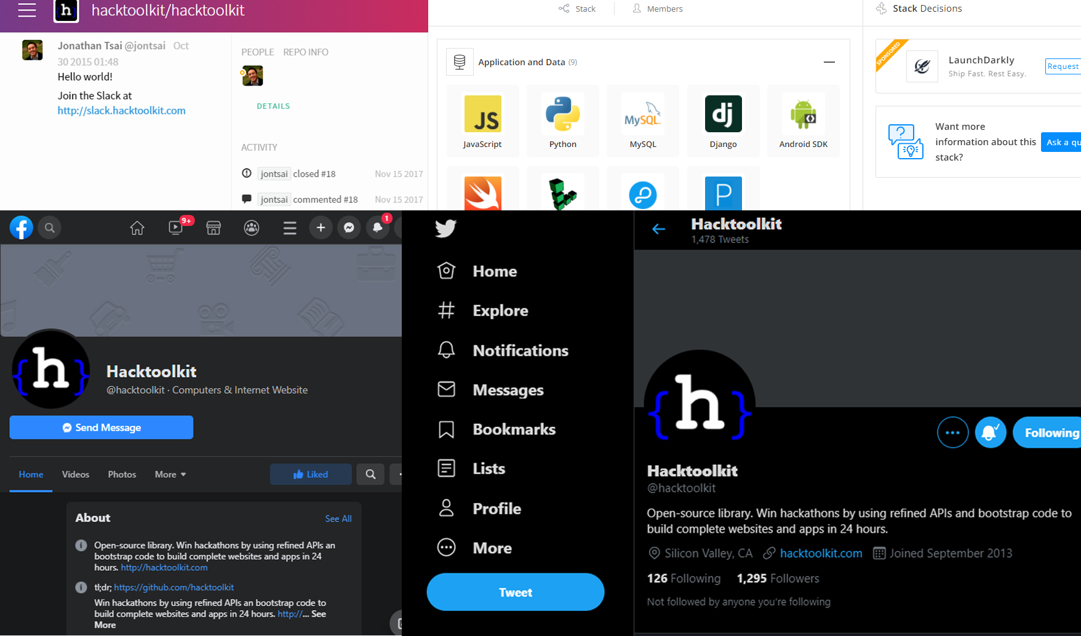Go to Twitter Home
1081x636 pixels.
tap(477, 271)
